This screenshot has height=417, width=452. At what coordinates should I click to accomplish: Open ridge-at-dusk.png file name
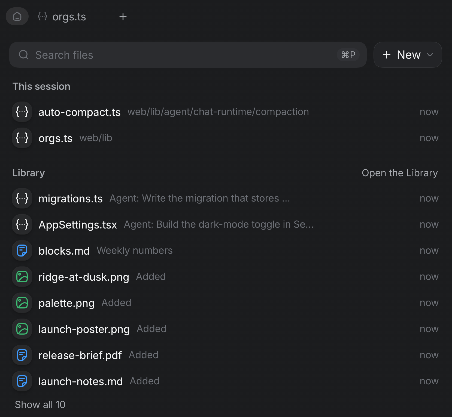pos(84,277)
